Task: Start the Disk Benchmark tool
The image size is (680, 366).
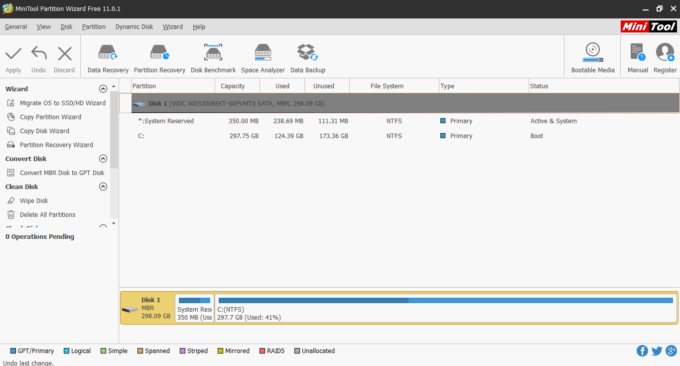Action: (x=213, y=56)
